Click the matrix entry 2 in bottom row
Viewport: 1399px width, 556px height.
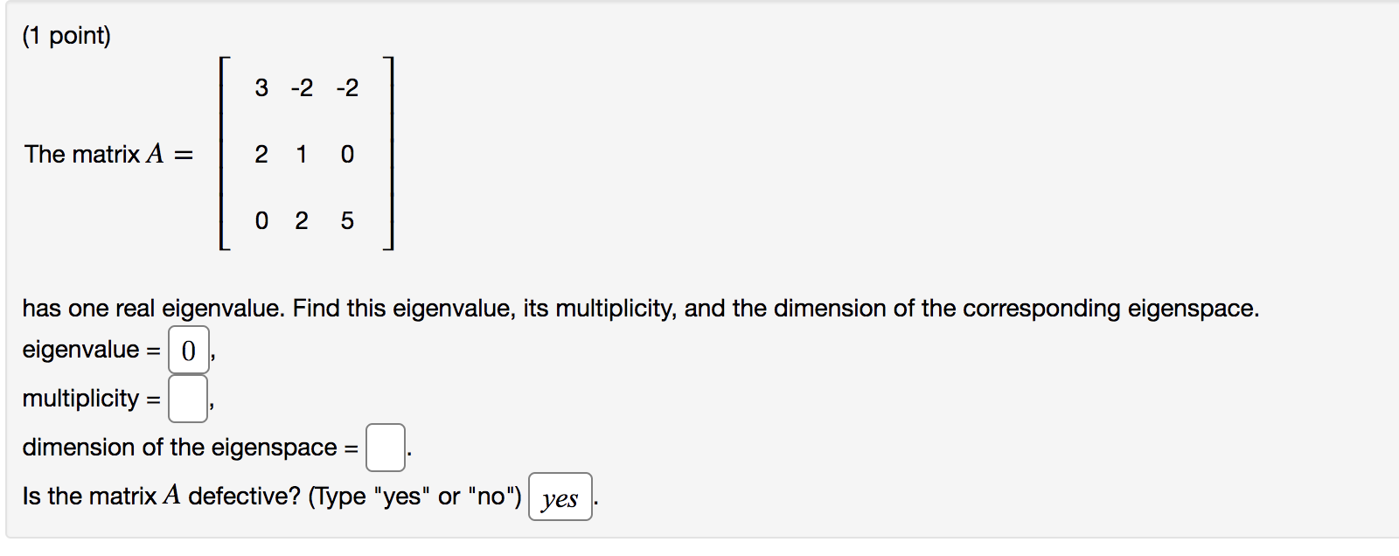point(301,220)
